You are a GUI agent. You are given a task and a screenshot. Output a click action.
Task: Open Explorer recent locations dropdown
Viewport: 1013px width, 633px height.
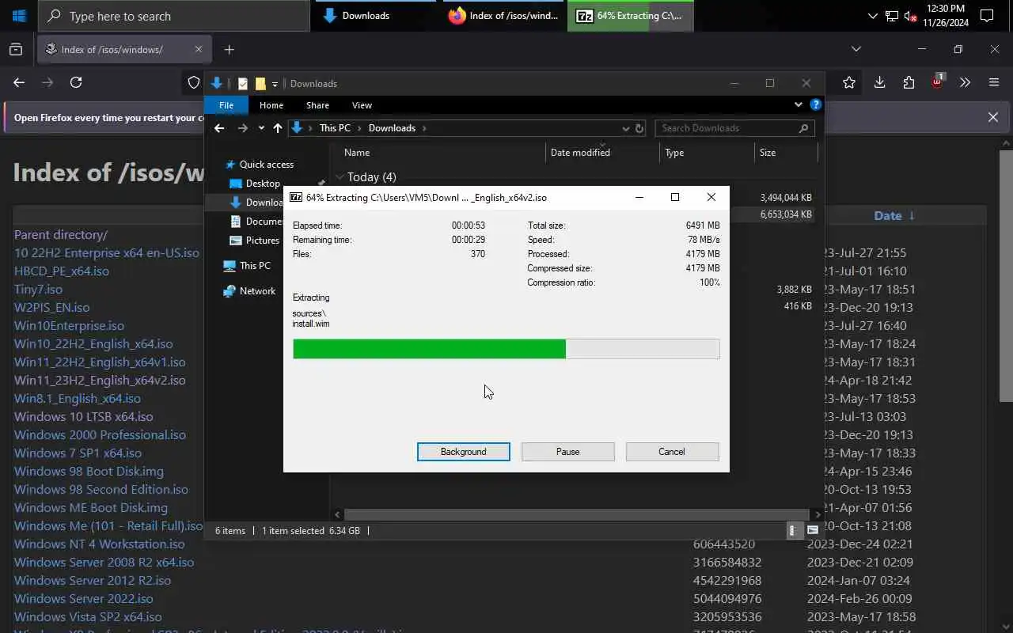(x=261, y=128)
